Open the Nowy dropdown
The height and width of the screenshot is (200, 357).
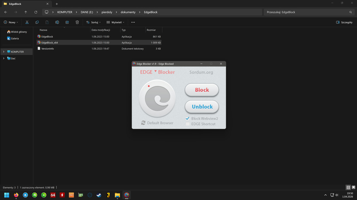11,22
